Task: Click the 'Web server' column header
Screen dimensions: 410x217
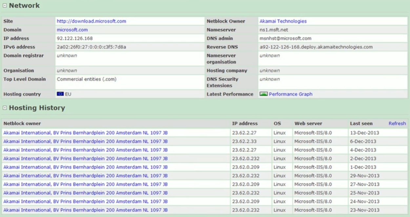Action: click(308, 123)
